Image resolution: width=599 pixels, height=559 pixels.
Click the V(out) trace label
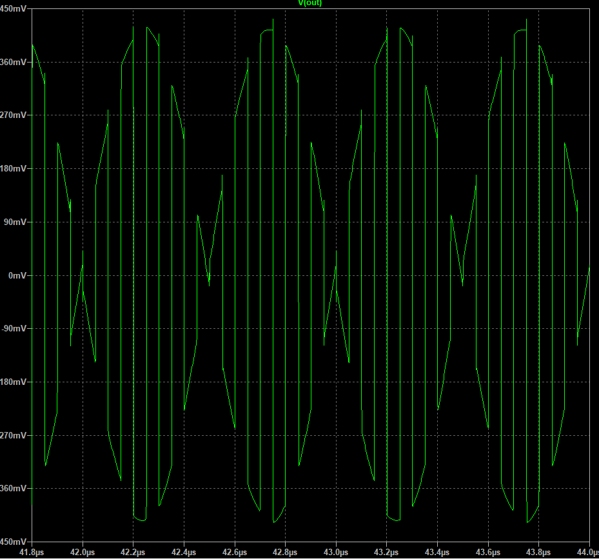309,4
